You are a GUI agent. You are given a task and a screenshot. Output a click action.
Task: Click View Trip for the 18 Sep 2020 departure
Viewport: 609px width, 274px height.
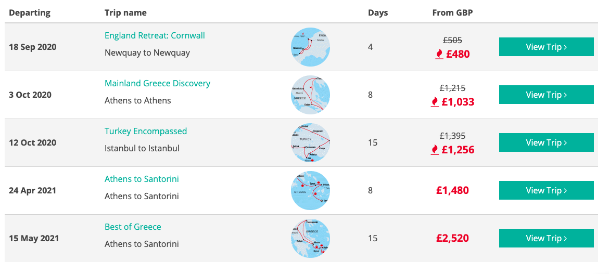click(x=546, y=47)
